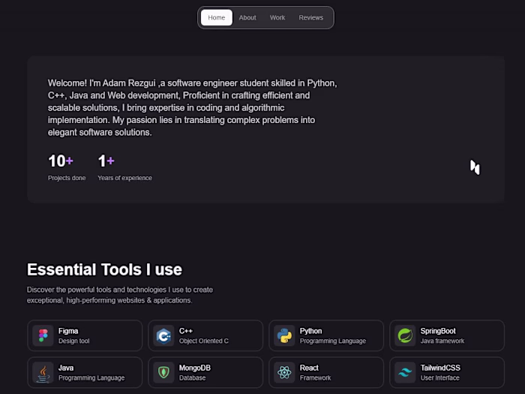Click the 'Object Oriented C' subtitle
This screenshot has height=394, width=525.
click(203, 341)
